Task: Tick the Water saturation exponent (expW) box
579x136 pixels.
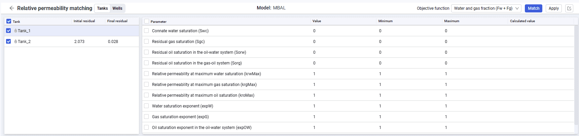Action: click(x=146, y=106)
